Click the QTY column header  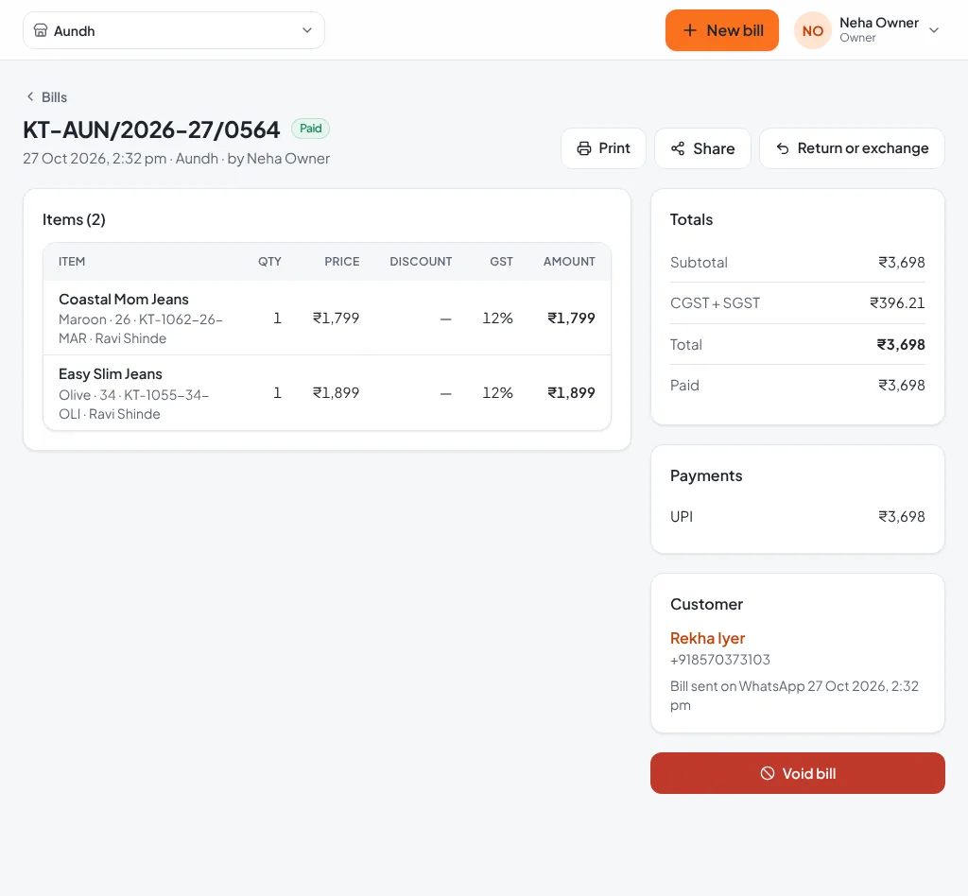click(x=269, y=262)
